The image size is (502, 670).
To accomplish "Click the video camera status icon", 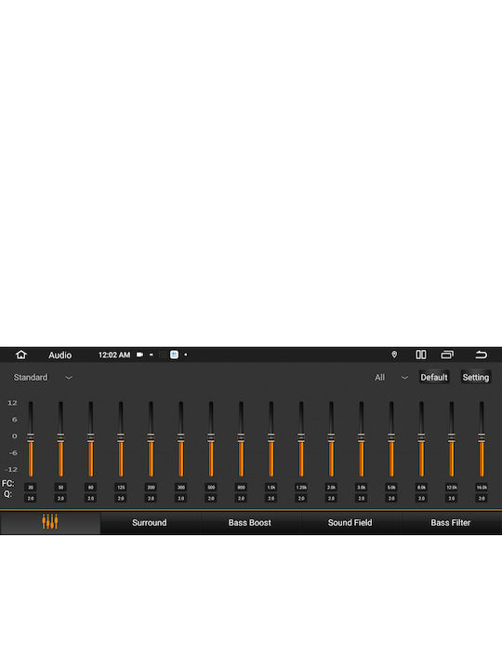I will [x=139, y=355].
